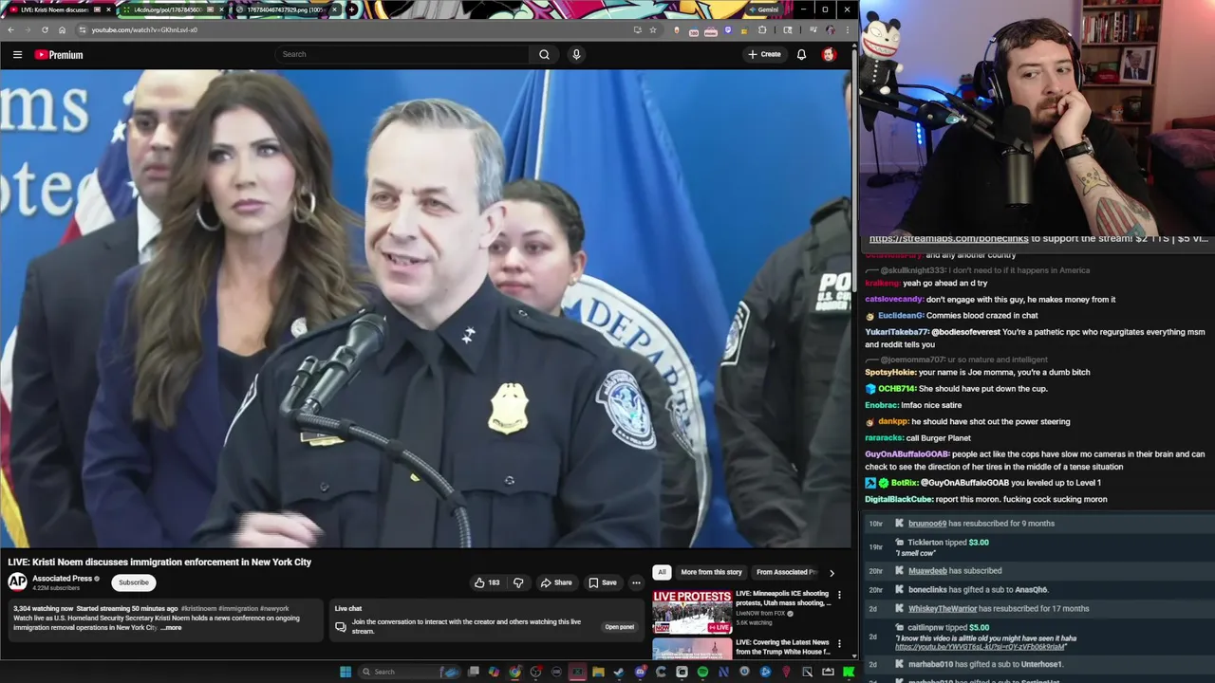Click the browser address bar URL
Image resolution: width=1215 pixels, height=683 pixels.
(x=144, y=29)
